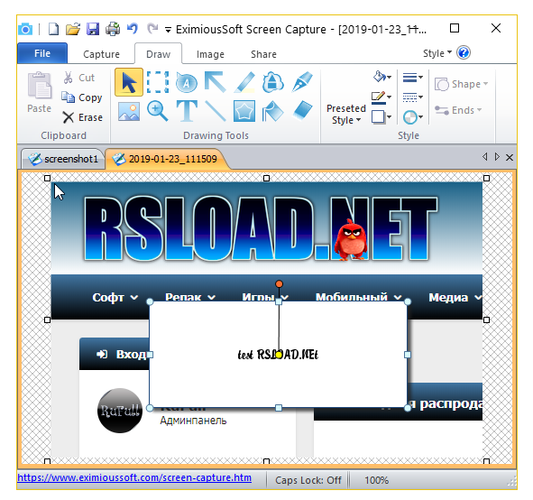The height and width of the screenshot is (500, 533).
Task: Switch to the Image ribbon tab
Action: [x=210, y=54]
